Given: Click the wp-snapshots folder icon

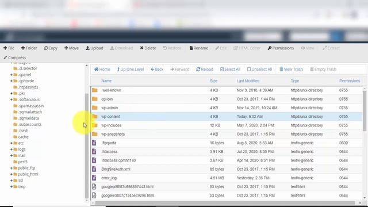Looking at the screenshot, I should pyautogui.click(x=94, y=134).
